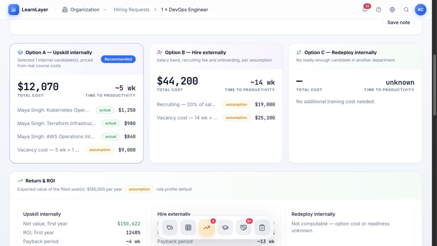Click the ~14 wk time to productivity
This screenshot has width=437, height=246.
(x=263, y=82)
